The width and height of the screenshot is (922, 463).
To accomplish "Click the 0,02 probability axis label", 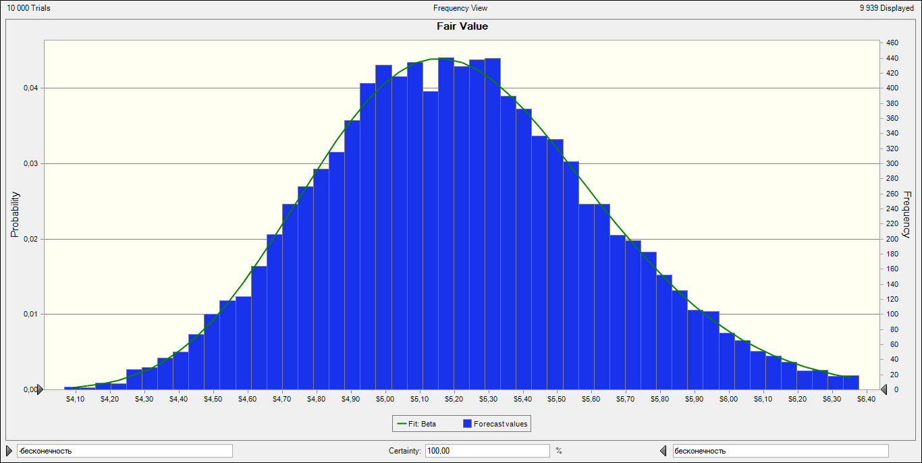I will 30,239.
